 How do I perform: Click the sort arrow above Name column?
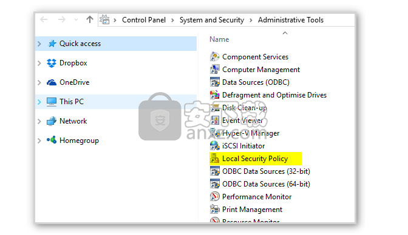(285, 33)
